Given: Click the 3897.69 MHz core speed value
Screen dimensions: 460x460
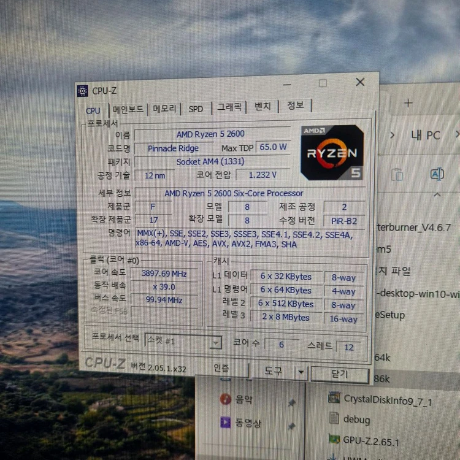Looking at the screenshot, I should 164,274.
